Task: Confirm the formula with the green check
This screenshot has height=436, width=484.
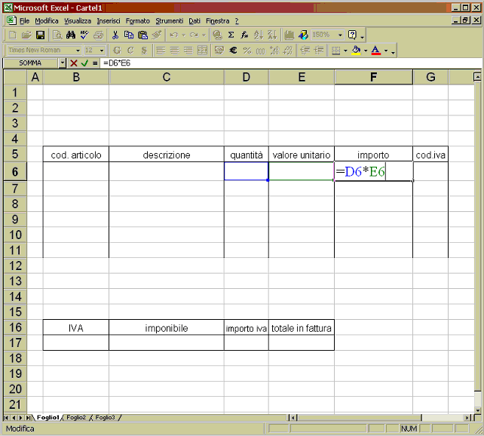Action: tap(84, 63)
